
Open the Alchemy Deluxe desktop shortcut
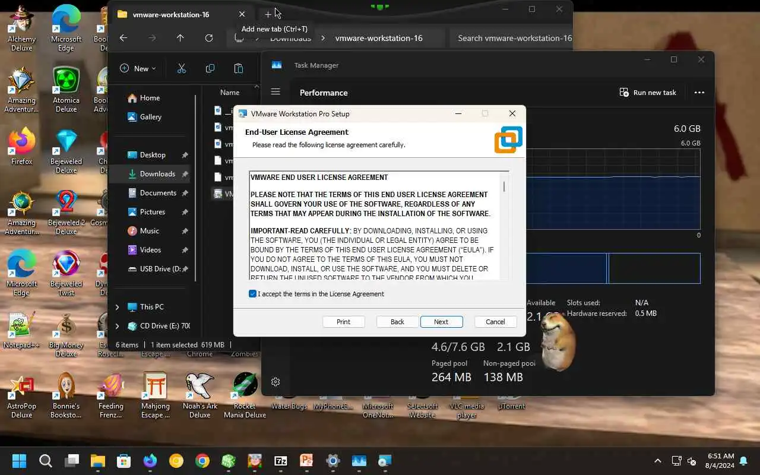coord(21,28)
